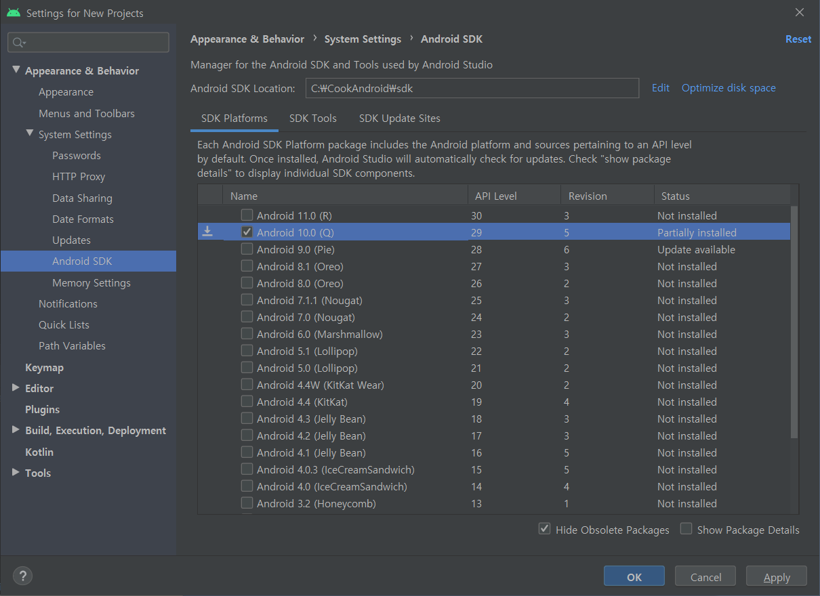Click the Cancel button
The height and width of the screenshot is (596, 820).
click(705, 577)
